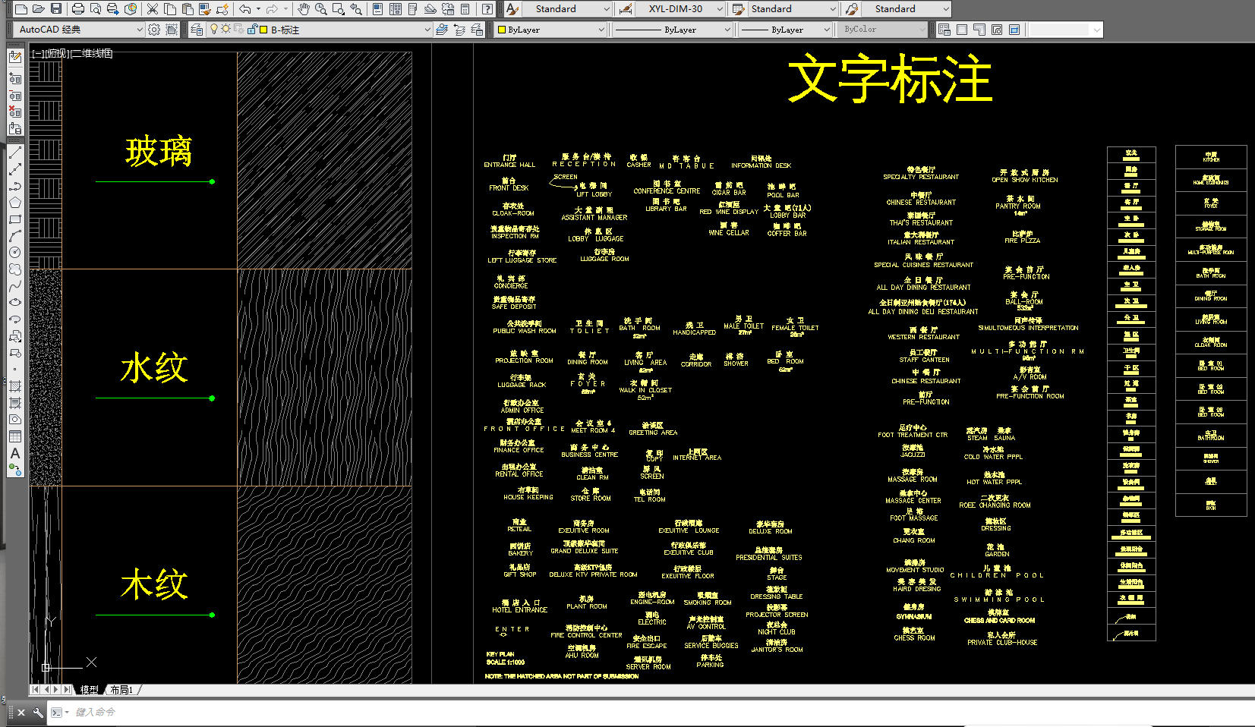Screen dimensions: 1255x727
Task: Activate the Pan hand tool
Action: coord(303,9)
